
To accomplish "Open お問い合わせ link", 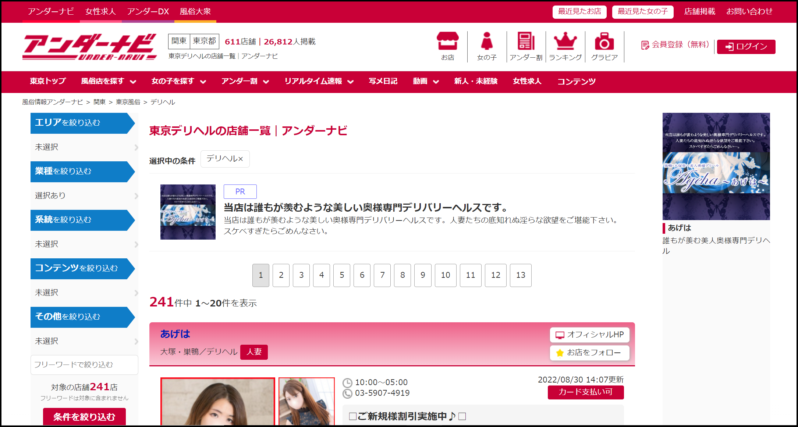I will click(x=749, y=11).
